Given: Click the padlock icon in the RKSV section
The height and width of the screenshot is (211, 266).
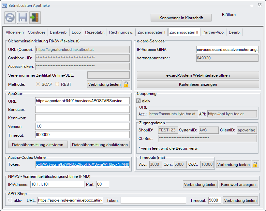Looking at the screenshot, I should pyautogui.click(x=126, y=84).
